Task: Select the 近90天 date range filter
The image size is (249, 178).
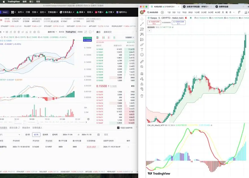Action: (55, 135)
